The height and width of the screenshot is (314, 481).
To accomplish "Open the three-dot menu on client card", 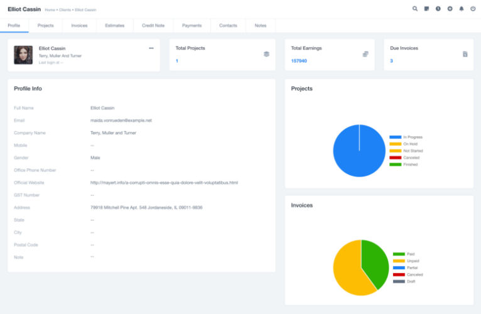I will pyautogui.click(x=151, y=48).
